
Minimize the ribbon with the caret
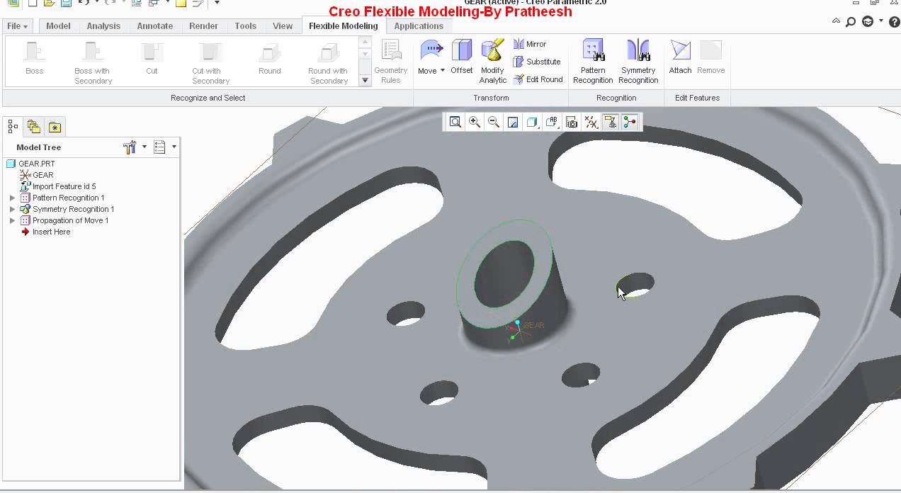pyautogui.click(x=837, y=22)
